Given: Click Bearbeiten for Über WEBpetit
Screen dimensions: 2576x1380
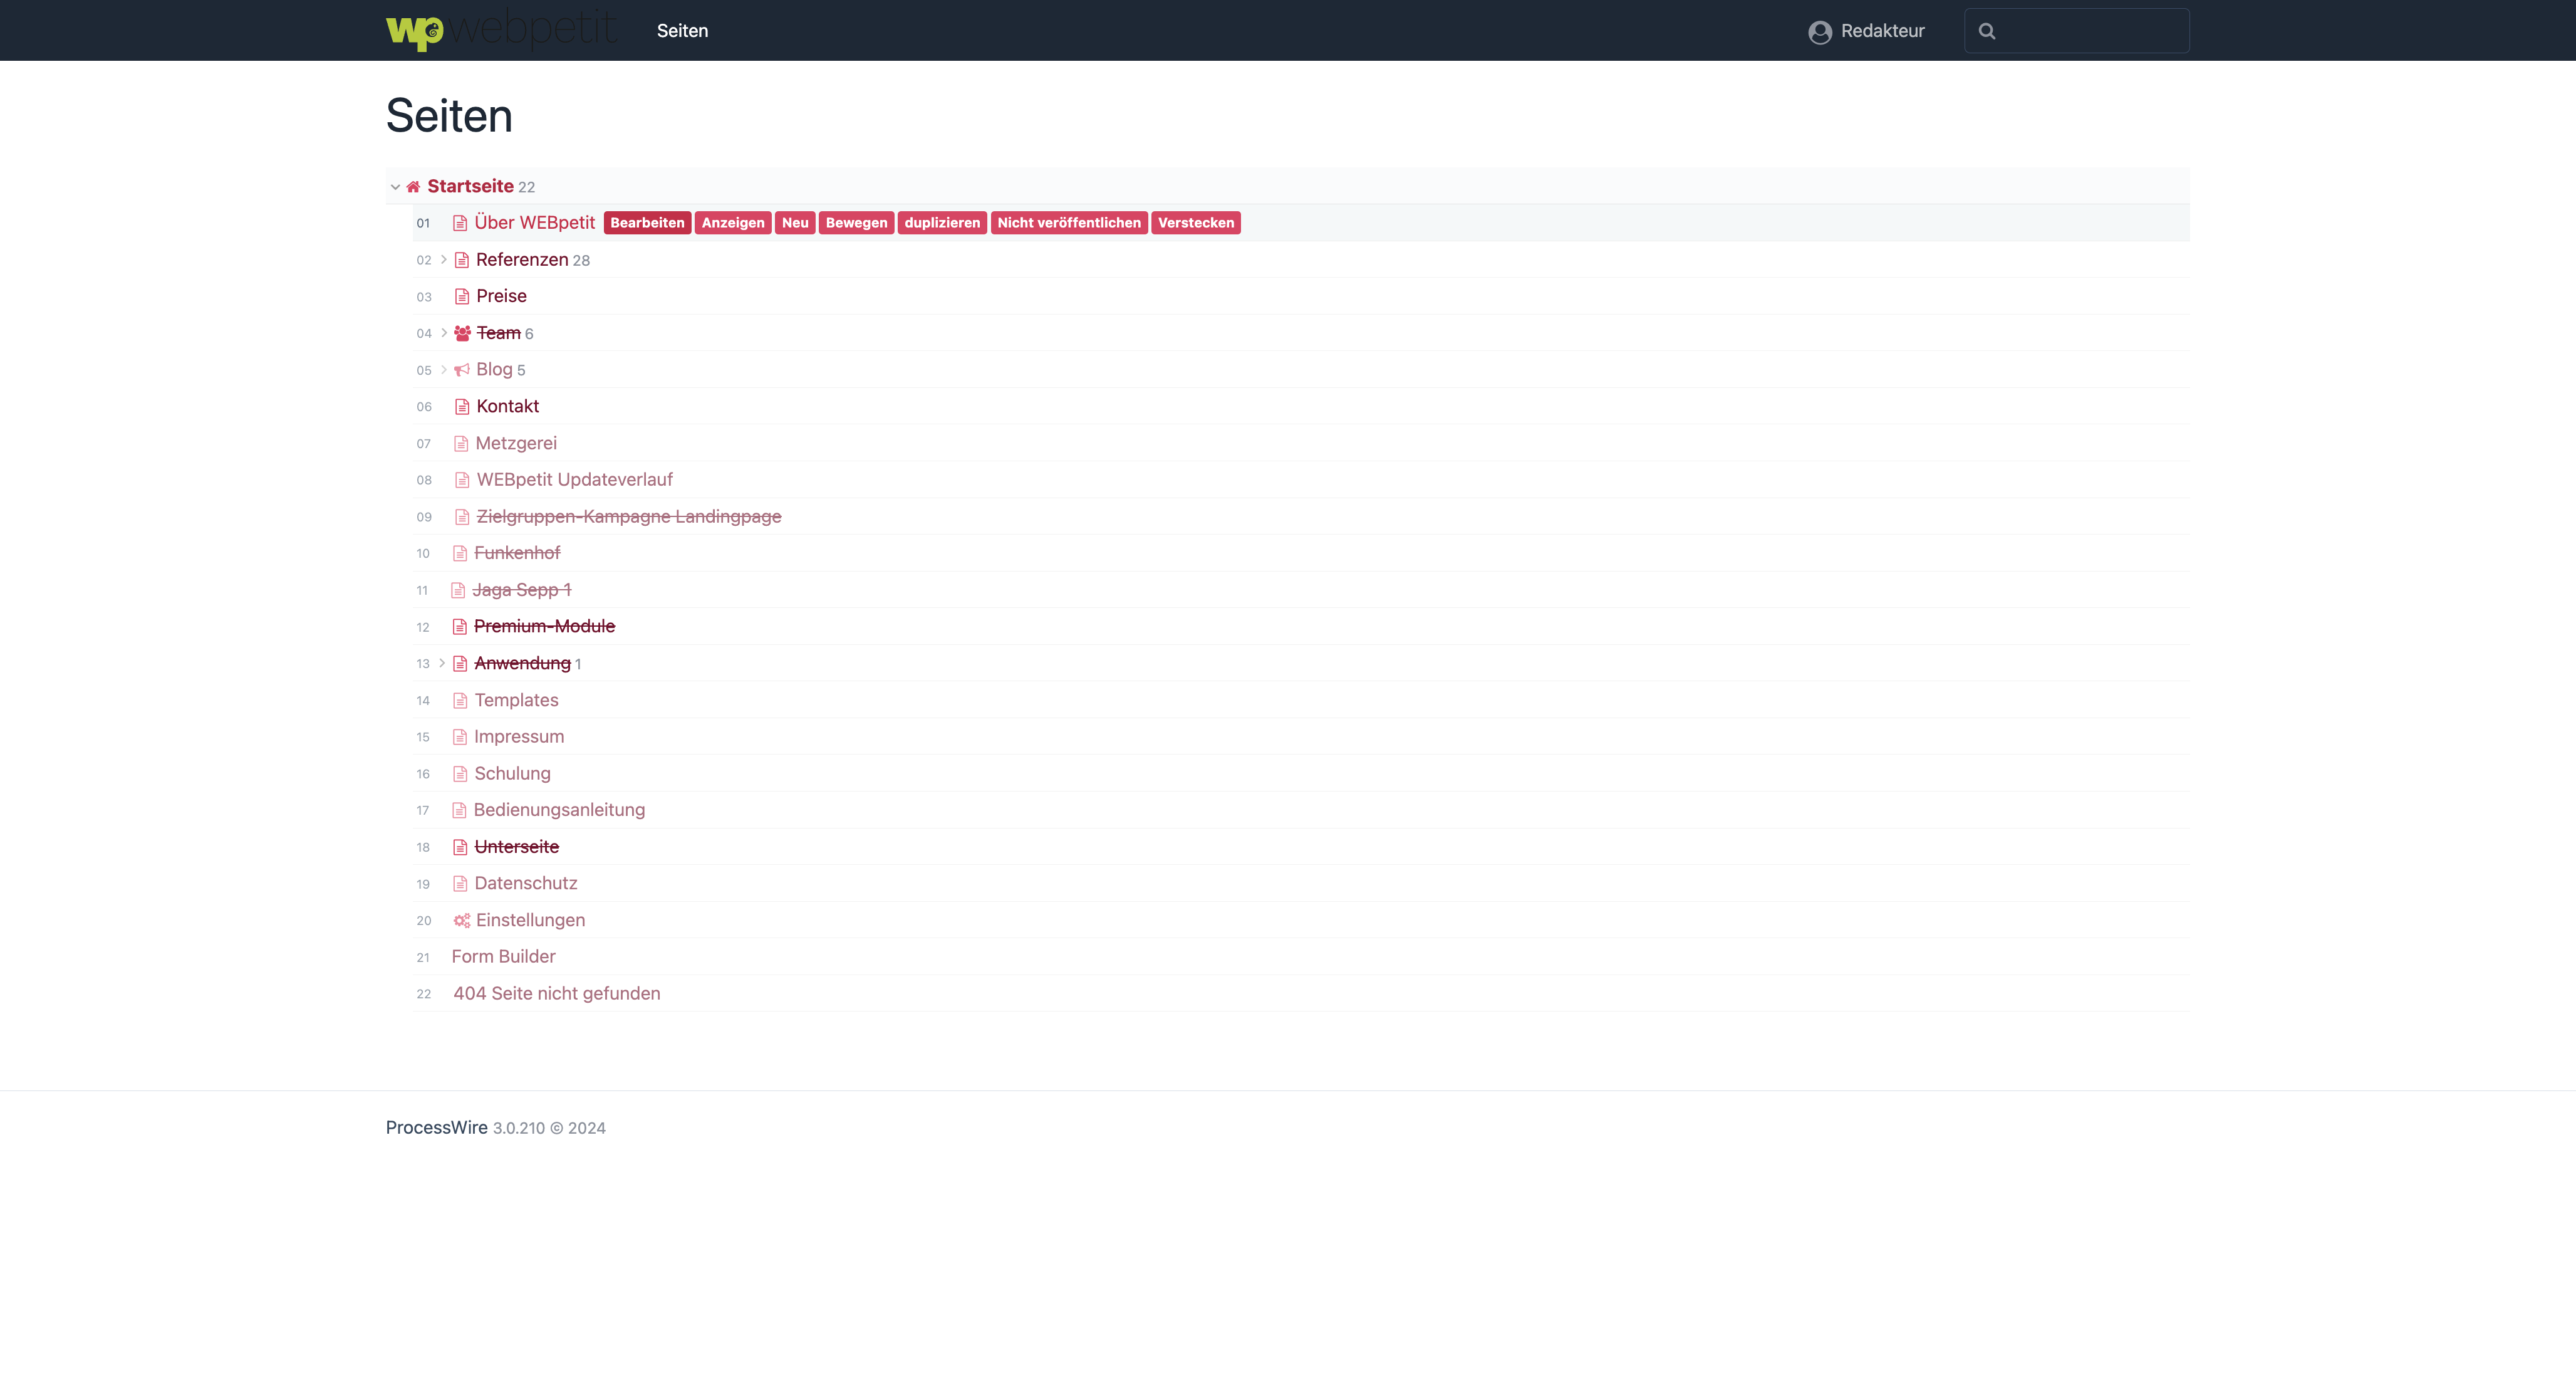Looking at the screenshot, I should click(647, 223).
